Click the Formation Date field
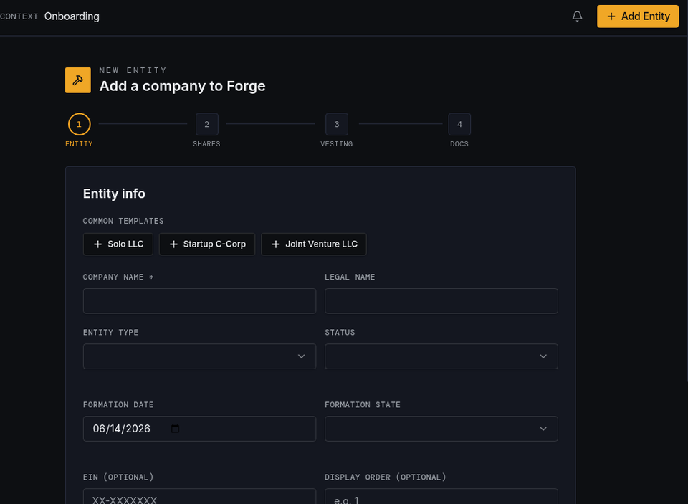Viewport: 688px width, 504px height. pos(200,429)
